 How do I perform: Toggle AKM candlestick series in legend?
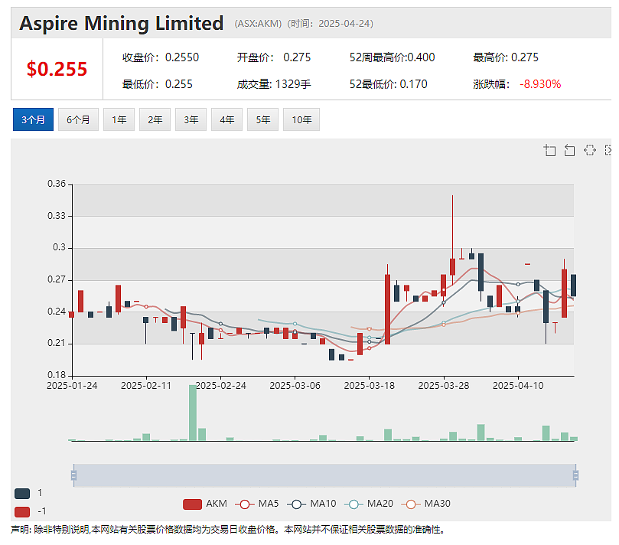pyautogui.click(x=205, y=504)
